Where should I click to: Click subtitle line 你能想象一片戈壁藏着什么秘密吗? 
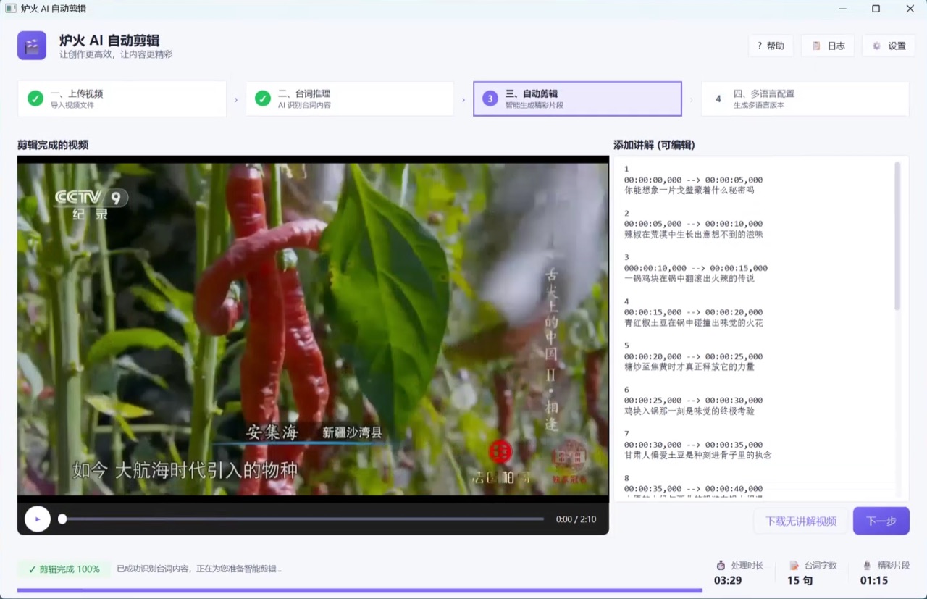tap(689, 190)
